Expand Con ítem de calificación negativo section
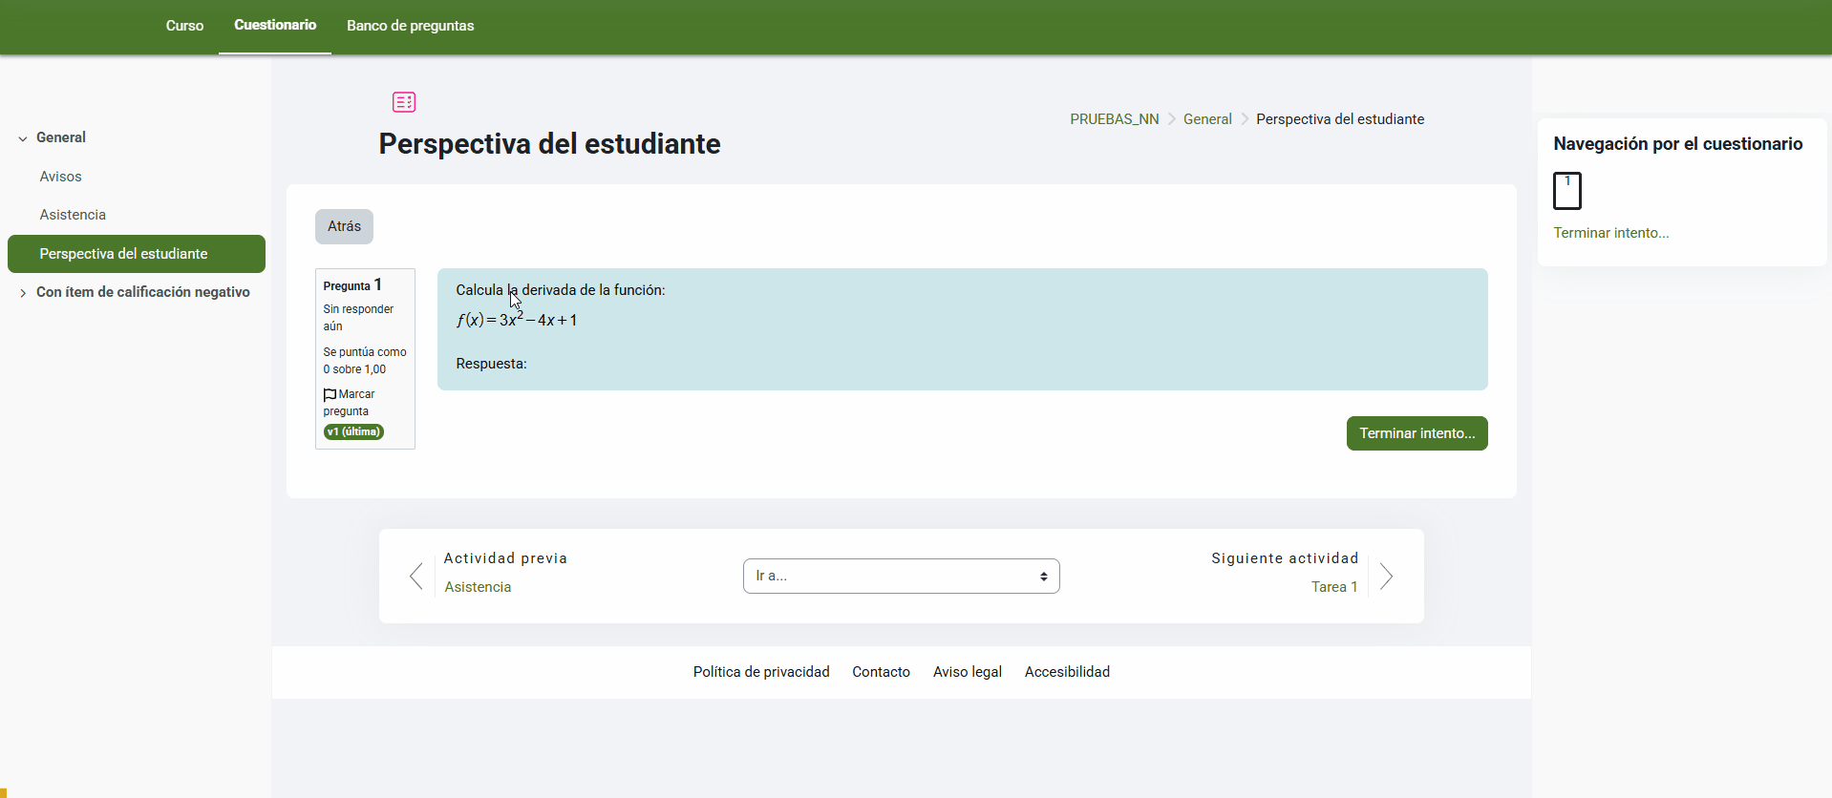 tap(23, 293)
